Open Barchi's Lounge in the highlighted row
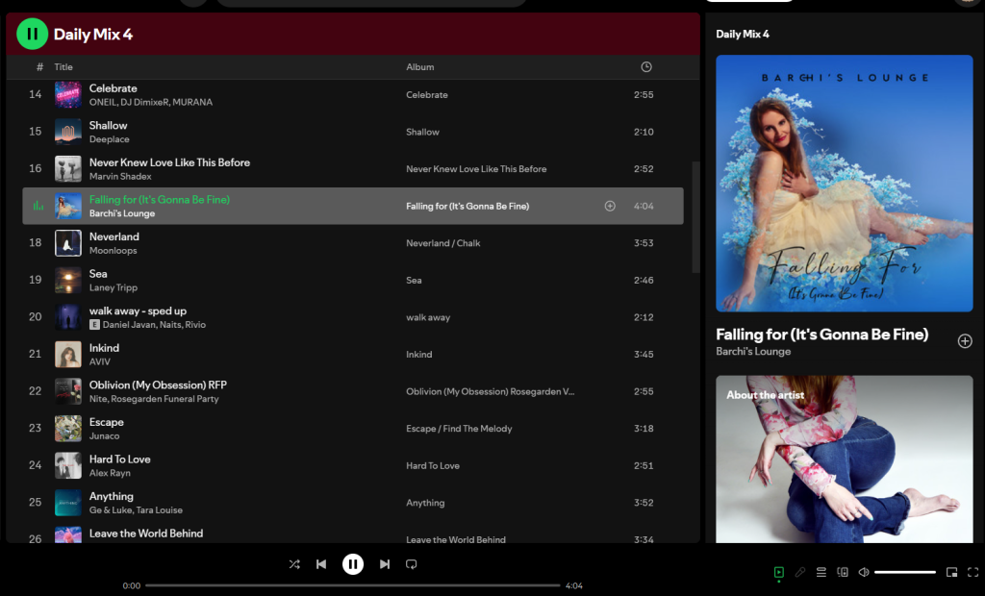The width and height of the screenshot is (985, 596). click(122, 213)
